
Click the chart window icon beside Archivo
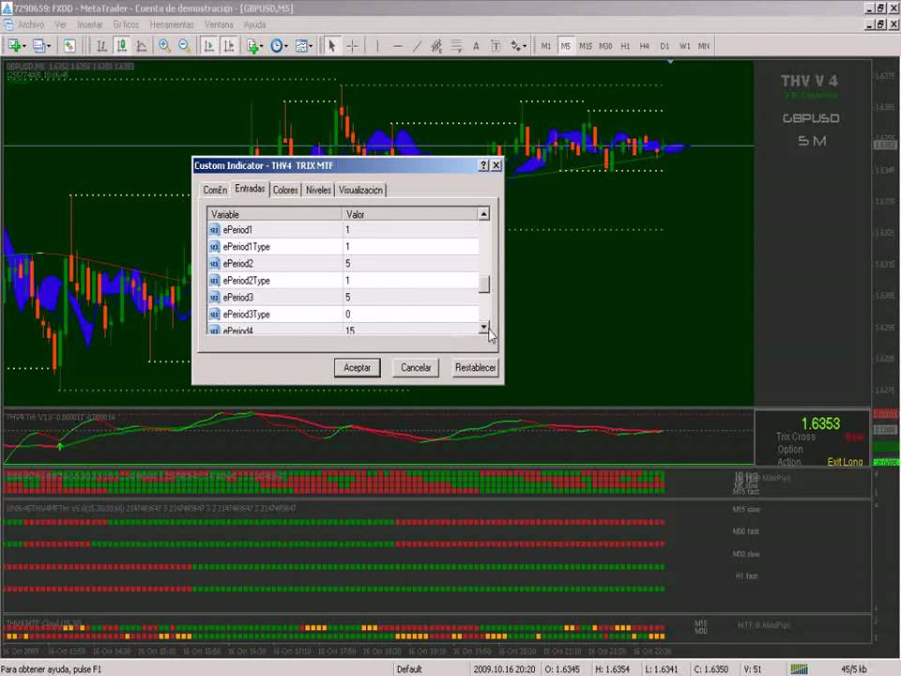[8, 24]
